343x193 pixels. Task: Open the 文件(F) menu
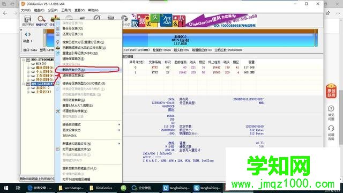pyautogui.click(x=26, y=10)
